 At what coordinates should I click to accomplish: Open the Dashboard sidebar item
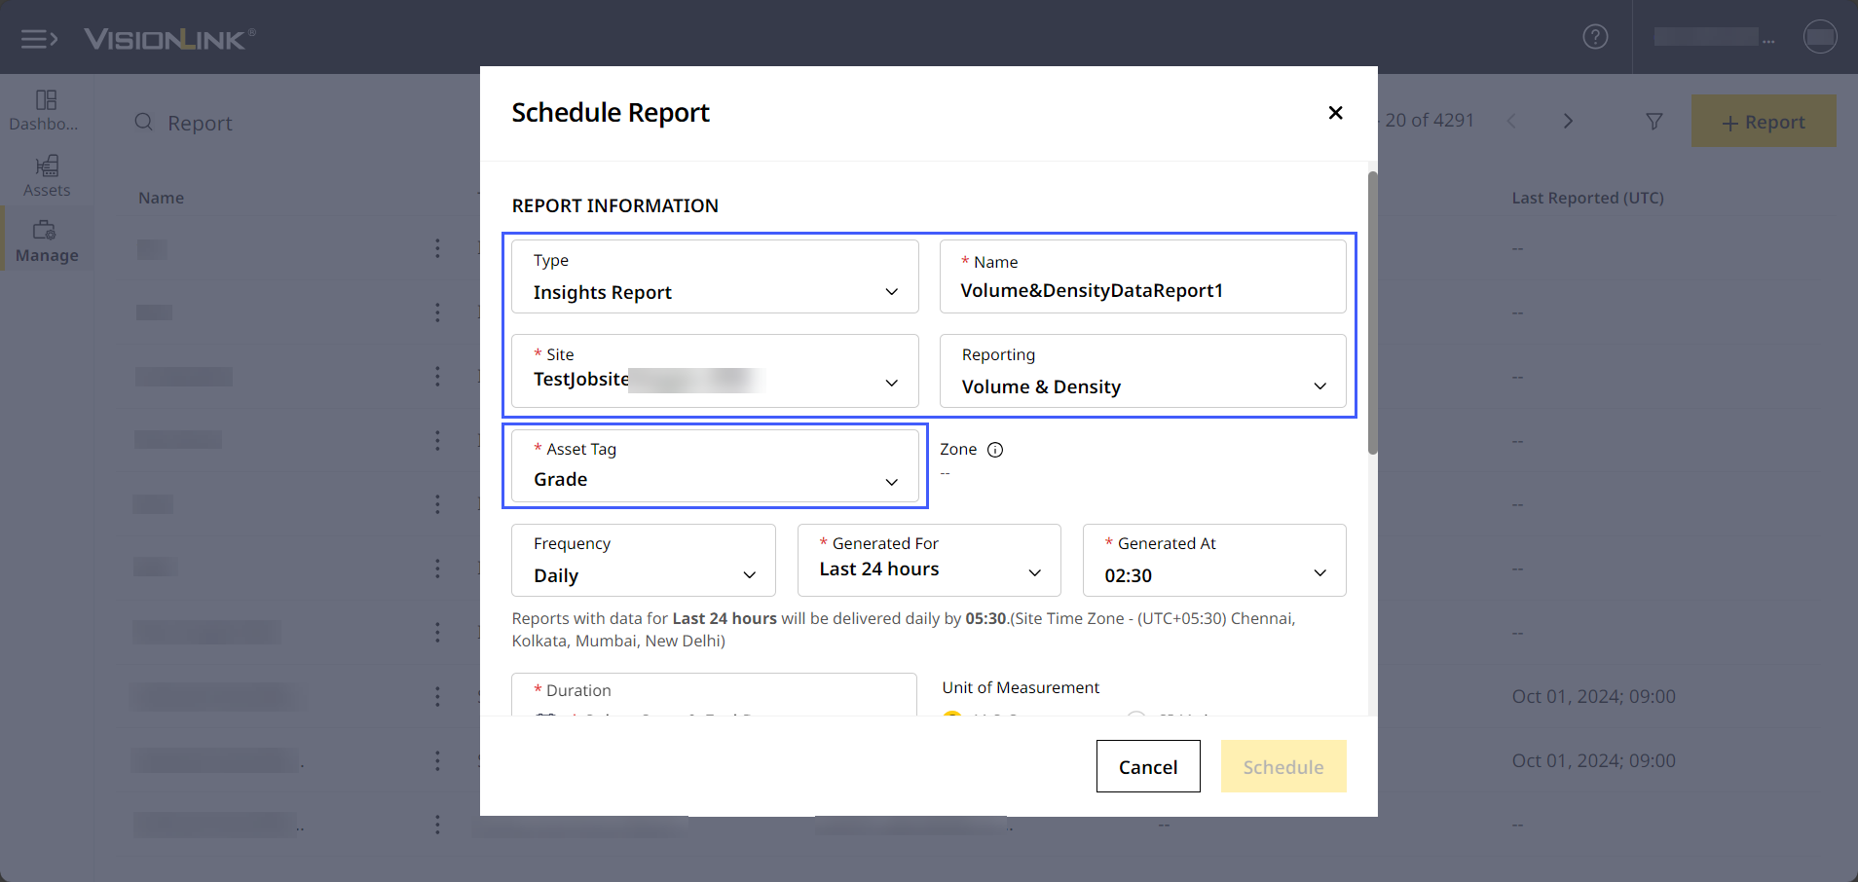pyautogui.click(x=46, y=110)
